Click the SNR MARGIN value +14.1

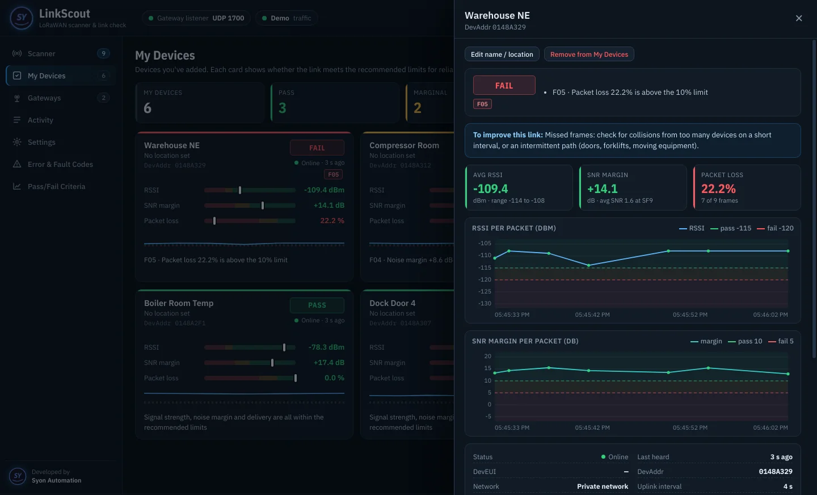click(603, 188)
